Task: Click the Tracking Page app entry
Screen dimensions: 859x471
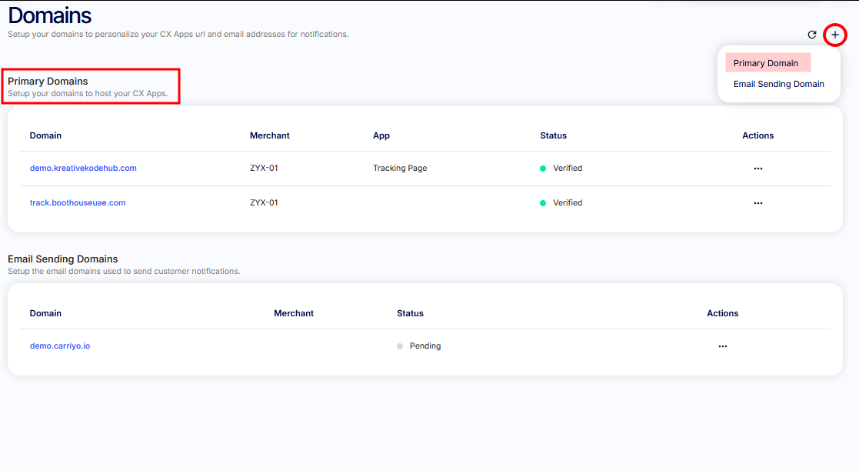Action: click(400, 168)
